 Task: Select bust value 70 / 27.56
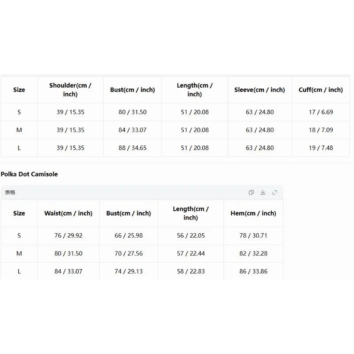click(x=129, y=253)
